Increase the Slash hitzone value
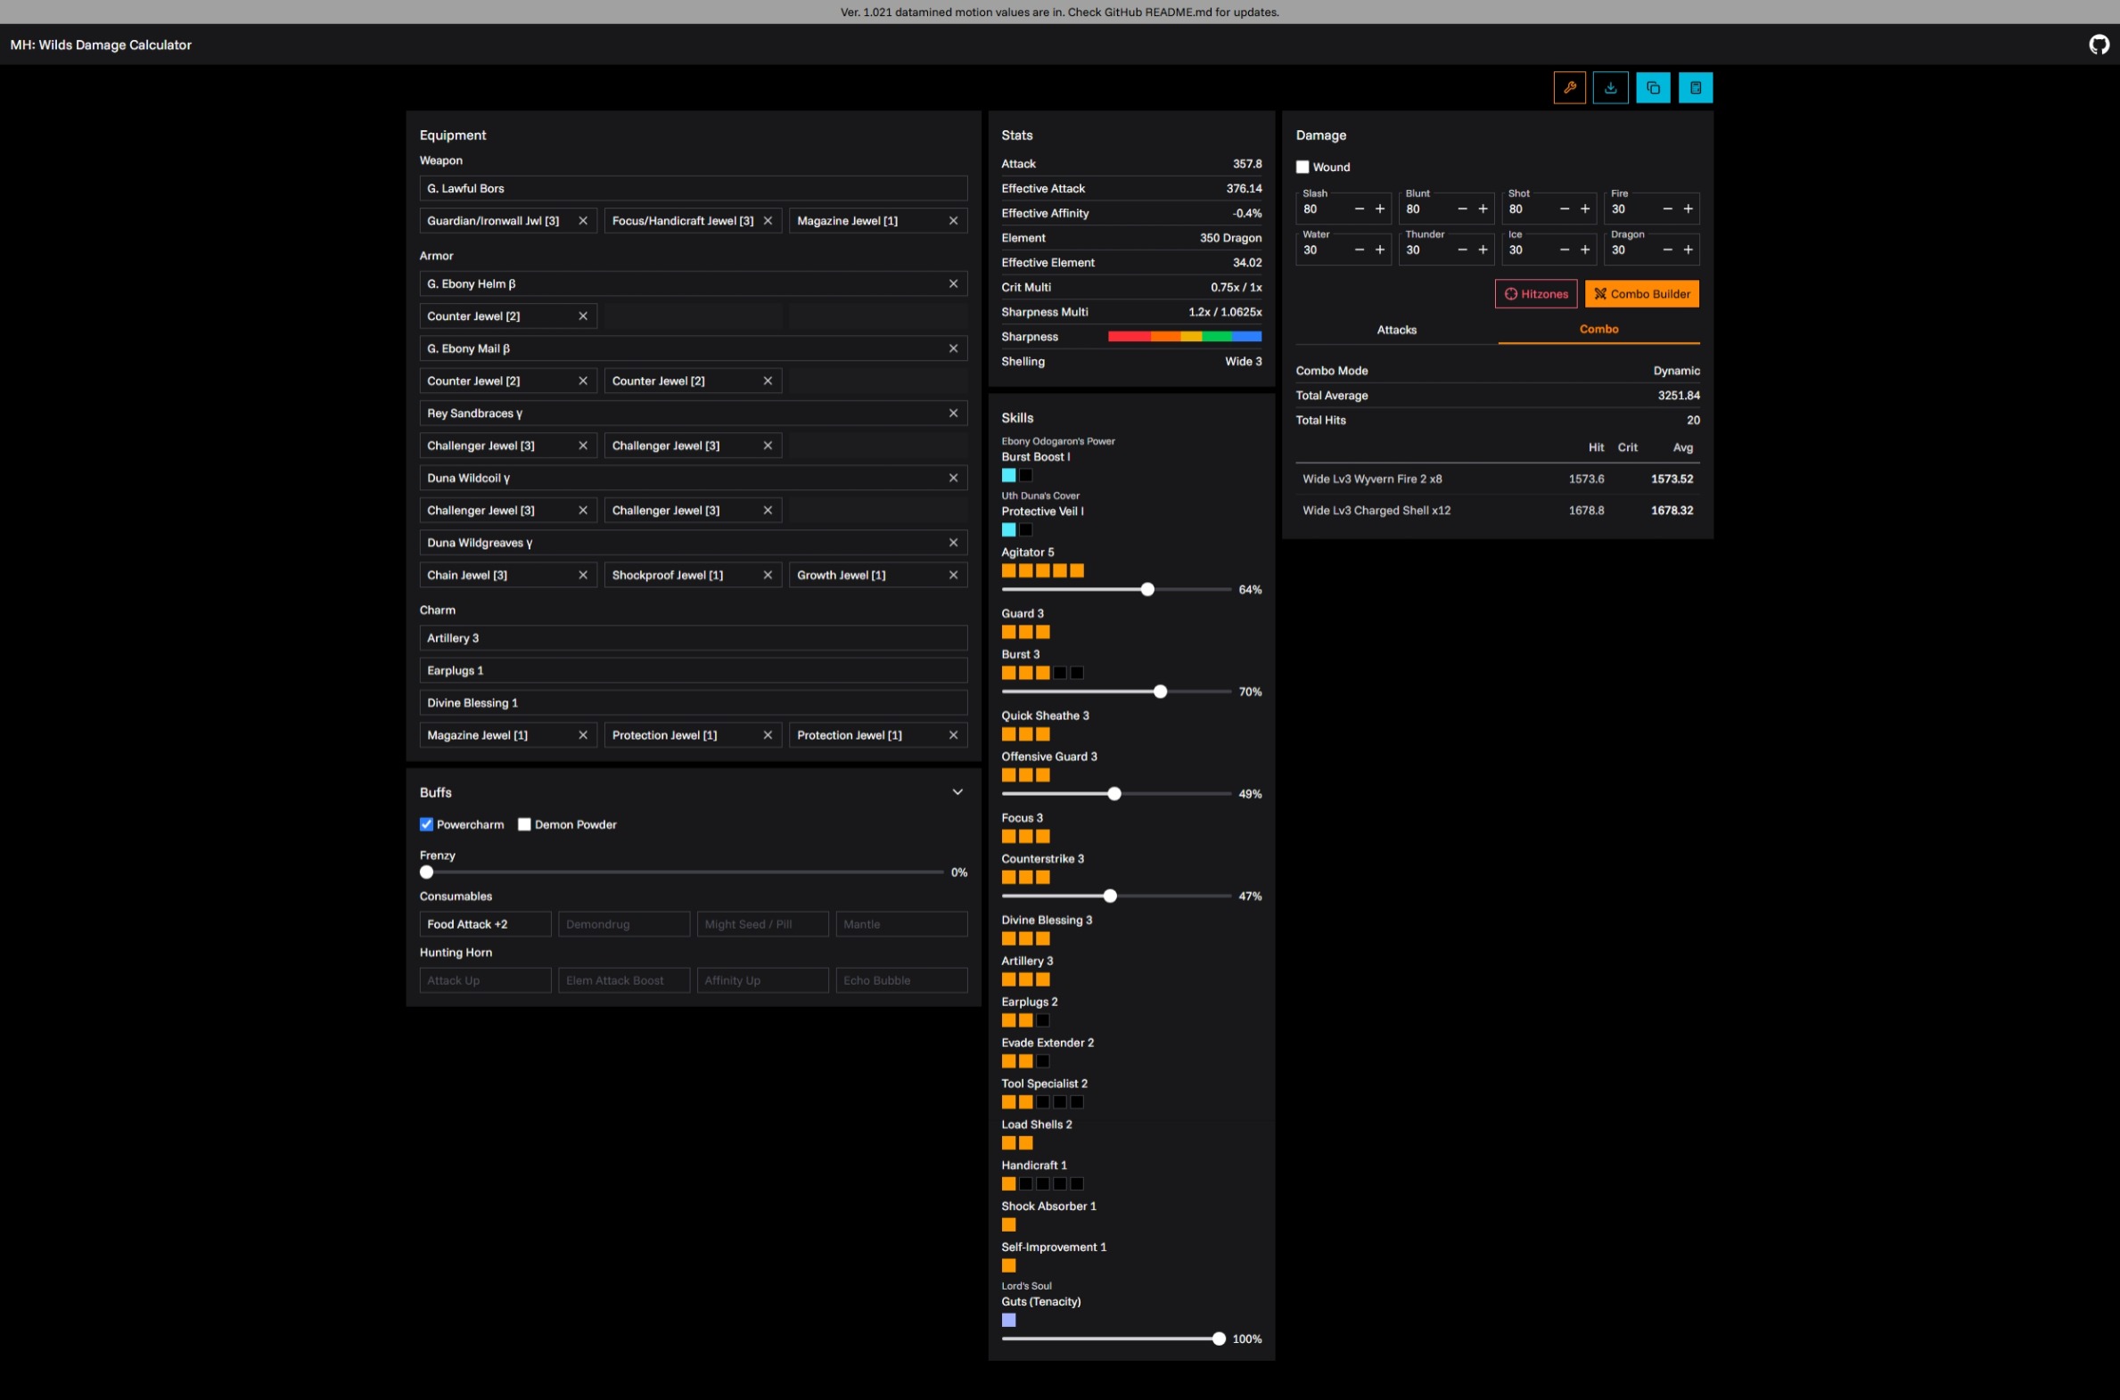The width and height of the screenshot is (2120, 1400). point(1380,209)
